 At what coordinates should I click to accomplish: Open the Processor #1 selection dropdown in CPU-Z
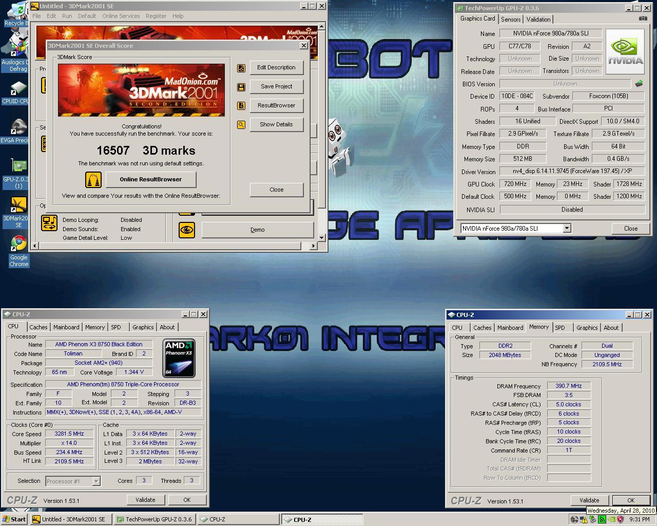pyautogui.click(x=96, y=481)
